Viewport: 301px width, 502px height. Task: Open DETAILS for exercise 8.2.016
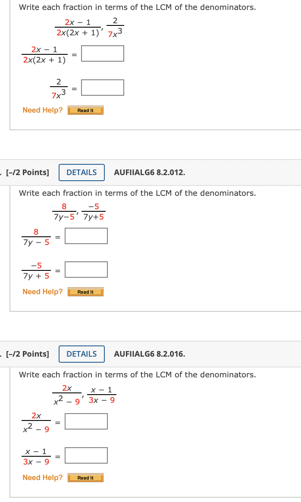click(82, 354)
